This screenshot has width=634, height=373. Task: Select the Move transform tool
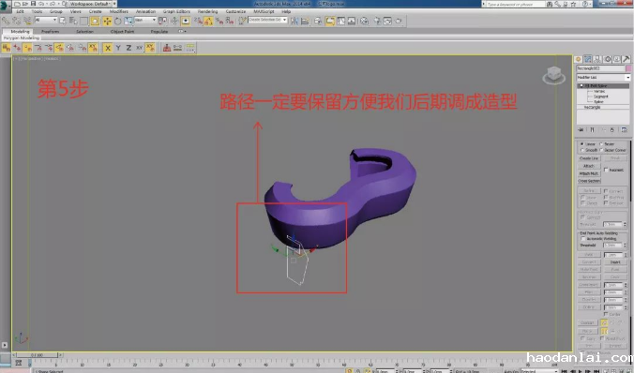click(x=107, y=21)
